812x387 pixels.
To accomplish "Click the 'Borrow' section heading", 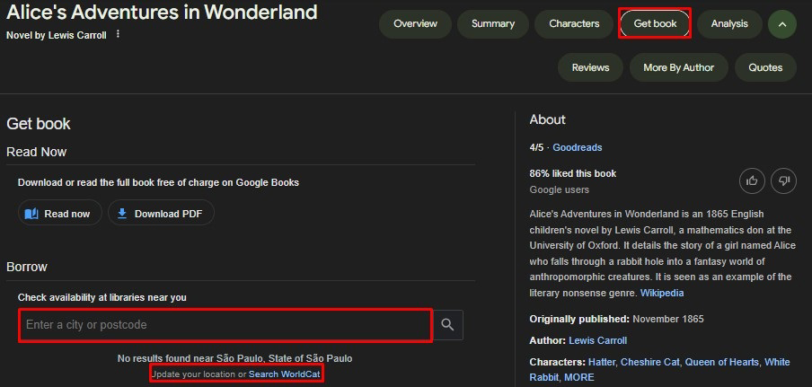I will (x=27, y=267).
